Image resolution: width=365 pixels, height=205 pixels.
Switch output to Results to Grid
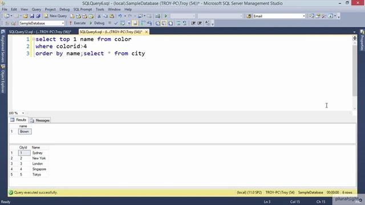click(164, 23)
